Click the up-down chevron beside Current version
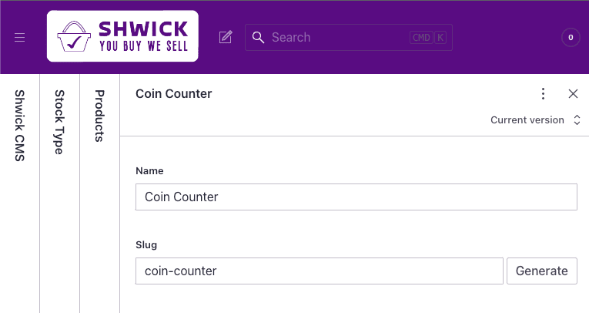 pyautogui.click(x=577, y=120)
